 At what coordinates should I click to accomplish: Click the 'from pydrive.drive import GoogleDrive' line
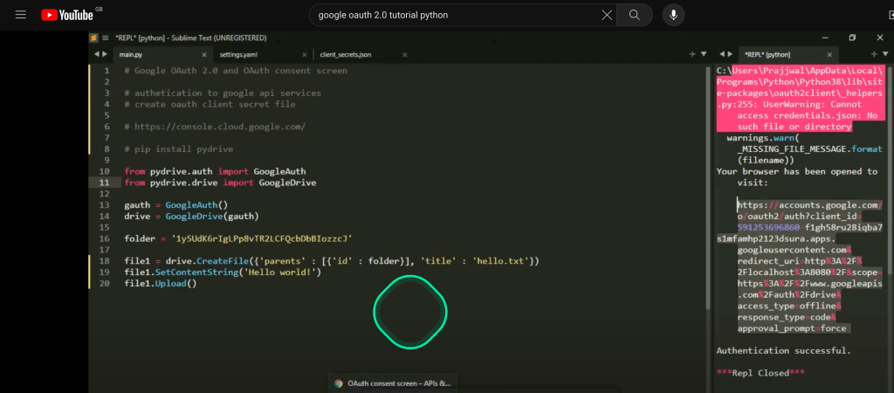point(220,183)
